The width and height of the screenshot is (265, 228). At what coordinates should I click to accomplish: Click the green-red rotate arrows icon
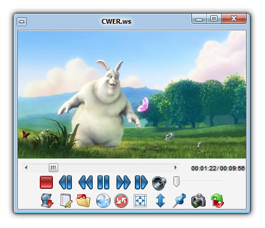click(x=217, y=201)
